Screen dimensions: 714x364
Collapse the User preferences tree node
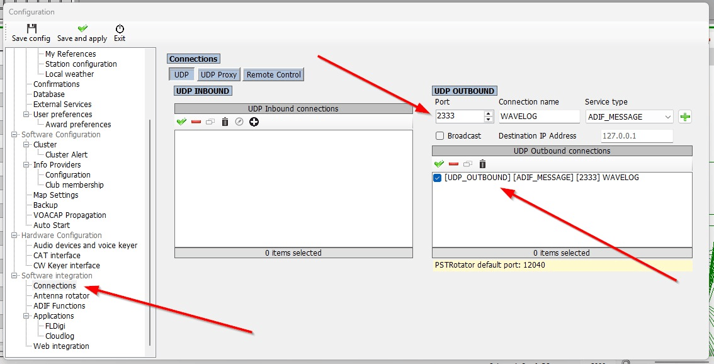coord(26,115)
